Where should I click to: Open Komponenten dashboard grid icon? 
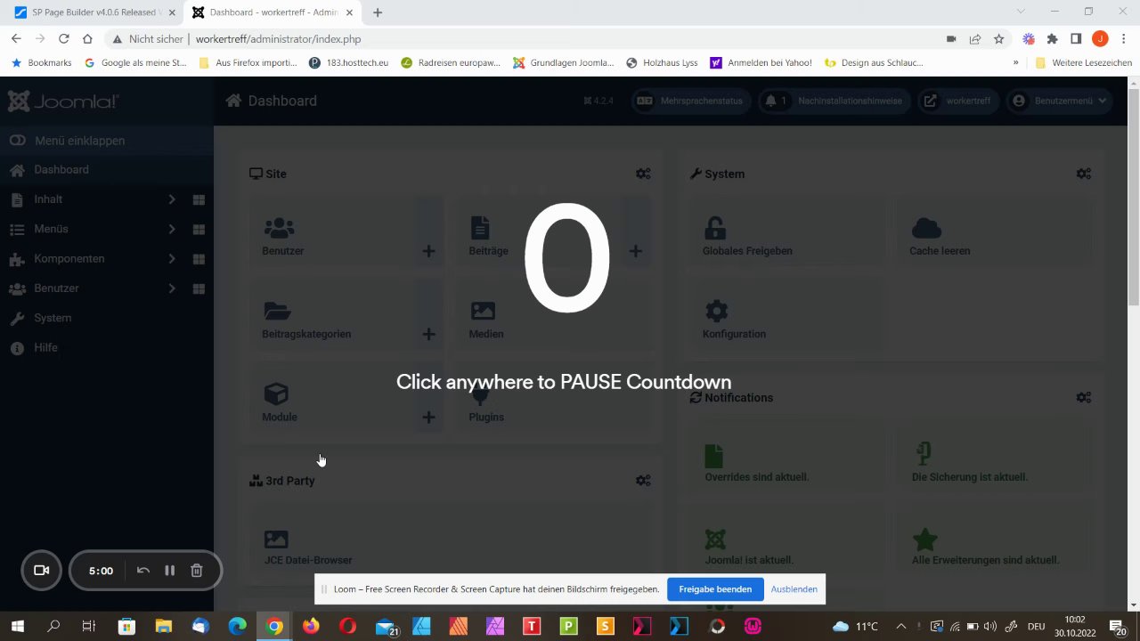point(199,259)
